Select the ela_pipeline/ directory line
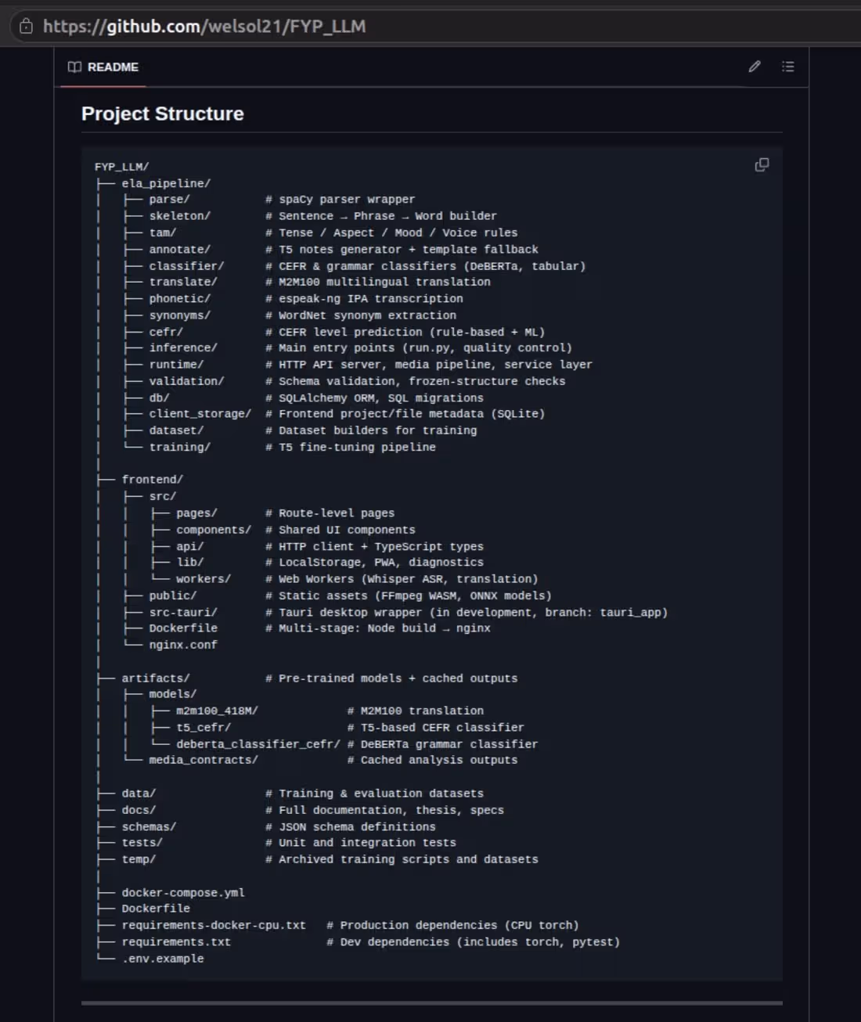Viewport: 861px width, 1022px height. coord(165,182)
